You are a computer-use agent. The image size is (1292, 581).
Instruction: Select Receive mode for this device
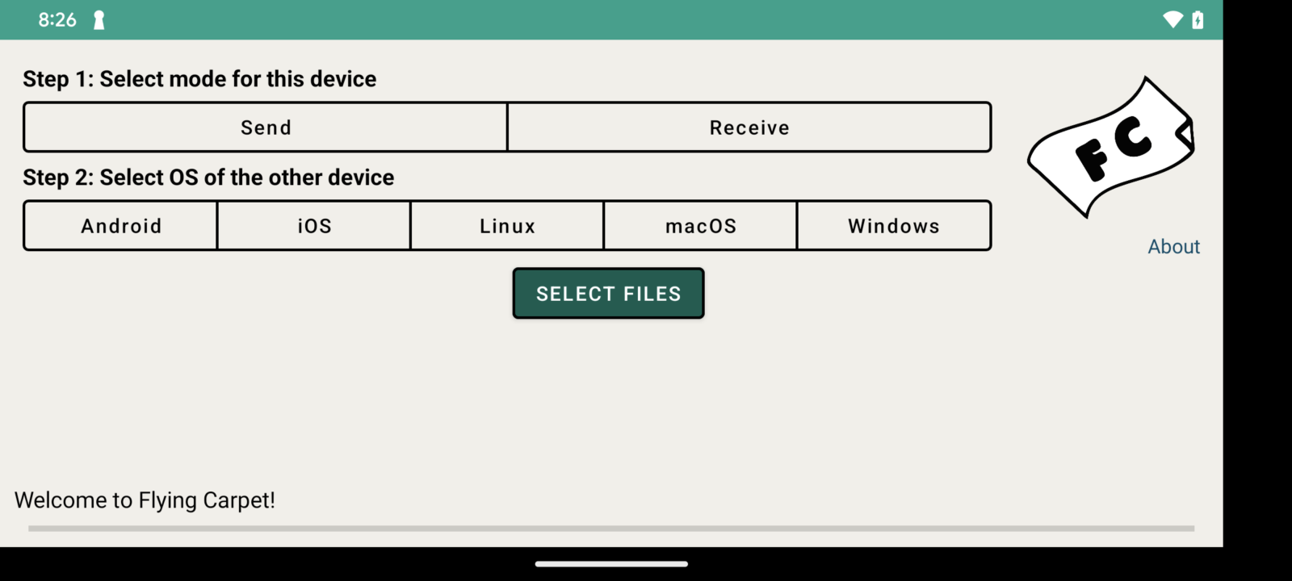pos(749,127)
